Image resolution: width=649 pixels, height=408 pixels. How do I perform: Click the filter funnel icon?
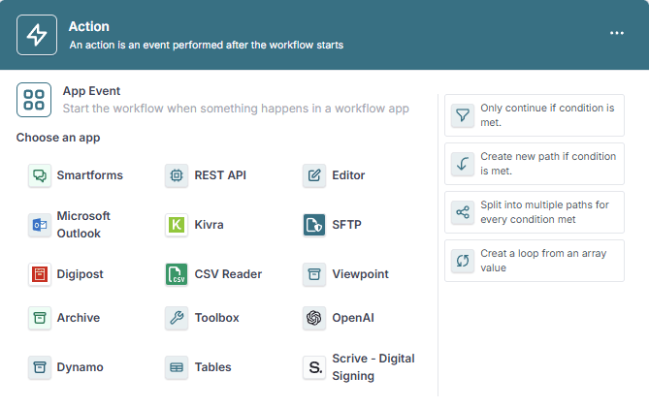[x=463, y=115]
